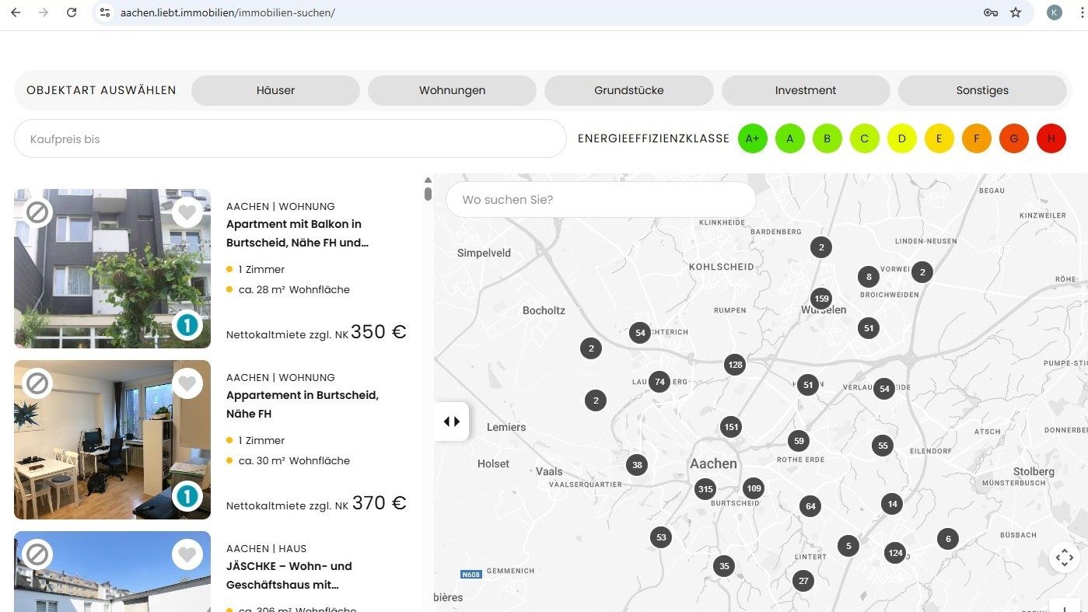The image size is (1088, 612).
Task: Click the 350 € rent price
Action: click(x=379, y=332)
